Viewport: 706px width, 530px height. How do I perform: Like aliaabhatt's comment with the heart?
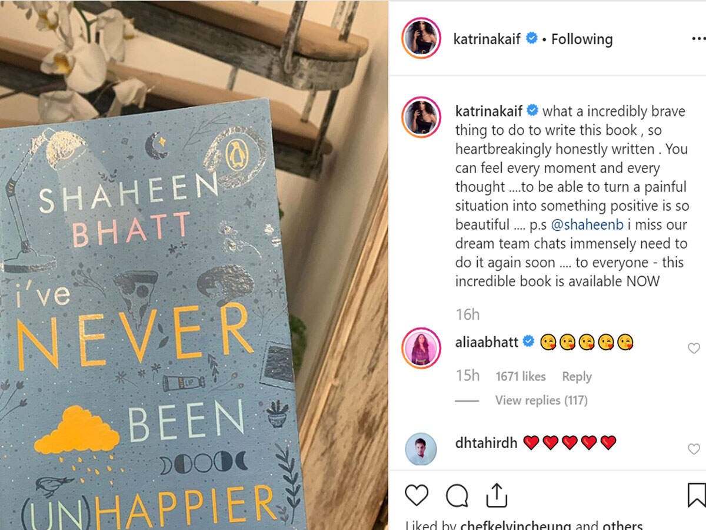click(694, 348)
